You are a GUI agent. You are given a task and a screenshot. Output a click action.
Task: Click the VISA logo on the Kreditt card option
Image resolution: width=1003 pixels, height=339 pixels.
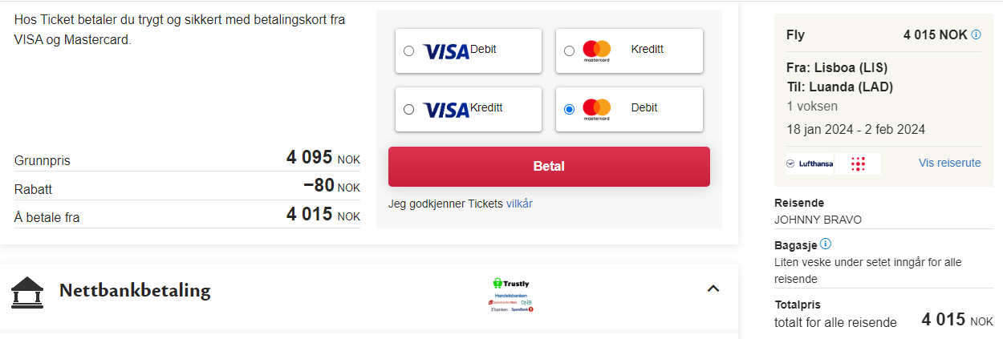(446, 111)
